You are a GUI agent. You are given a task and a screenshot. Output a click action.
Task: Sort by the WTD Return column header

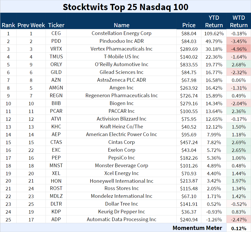[x=239, y=21]
